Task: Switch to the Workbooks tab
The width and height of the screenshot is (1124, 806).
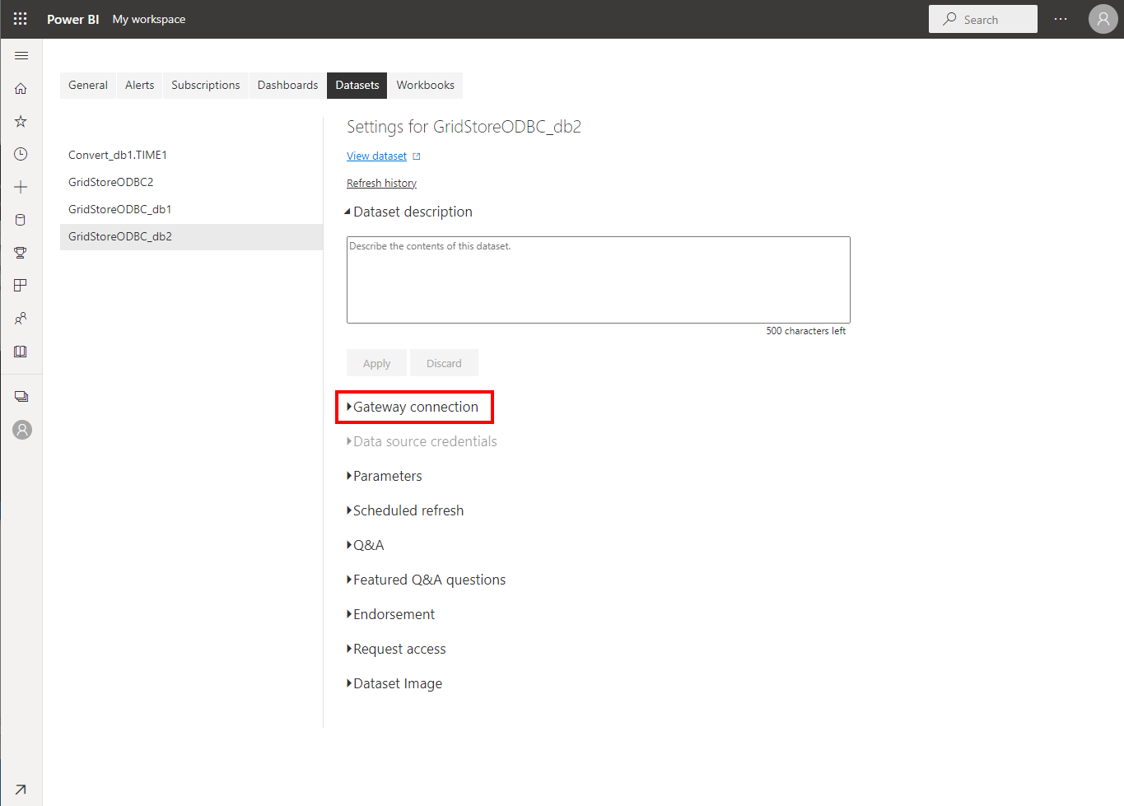Action: [x=425, y=86]
